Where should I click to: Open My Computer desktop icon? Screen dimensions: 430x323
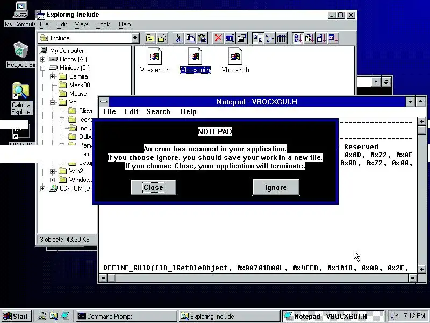20,15
